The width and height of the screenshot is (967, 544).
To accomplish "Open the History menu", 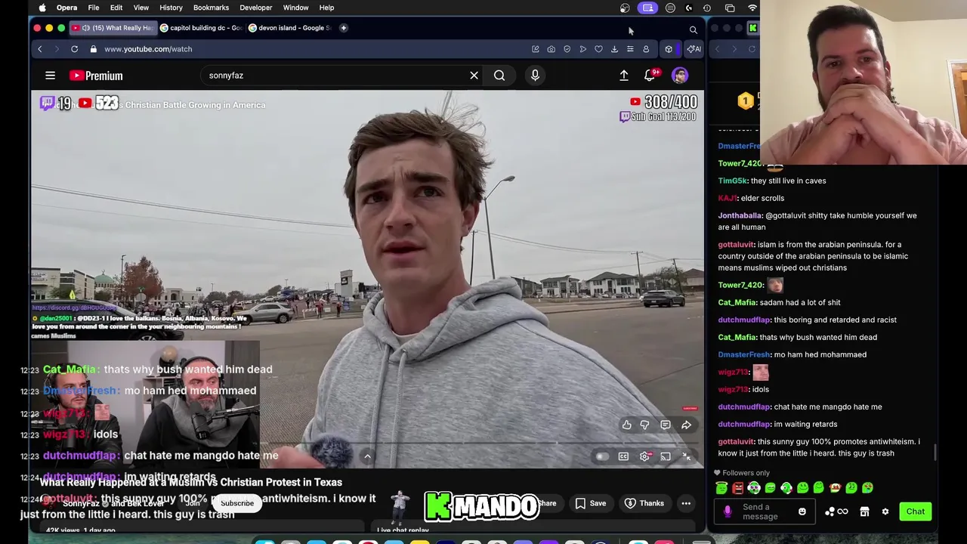I will click(x=171, y=8).
